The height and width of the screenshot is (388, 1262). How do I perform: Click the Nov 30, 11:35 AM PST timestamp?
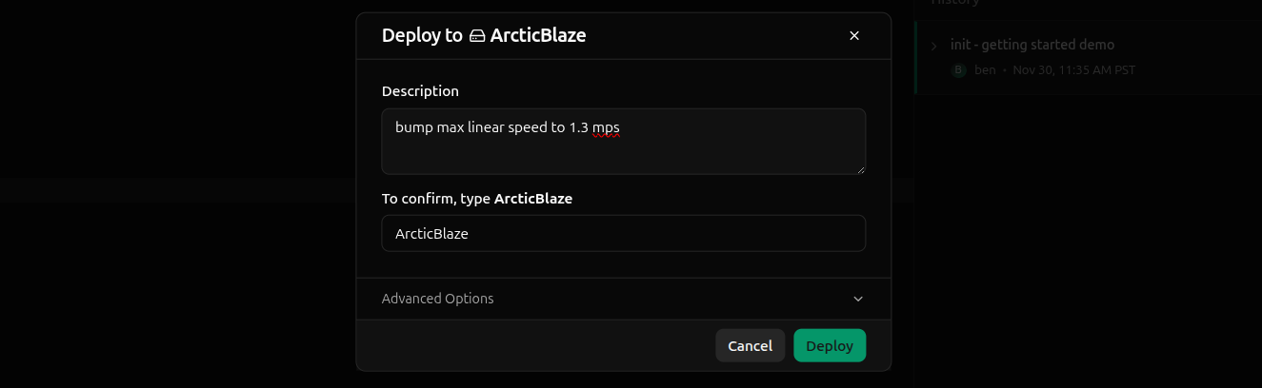pyautogui.click(x=1073, y=70)
